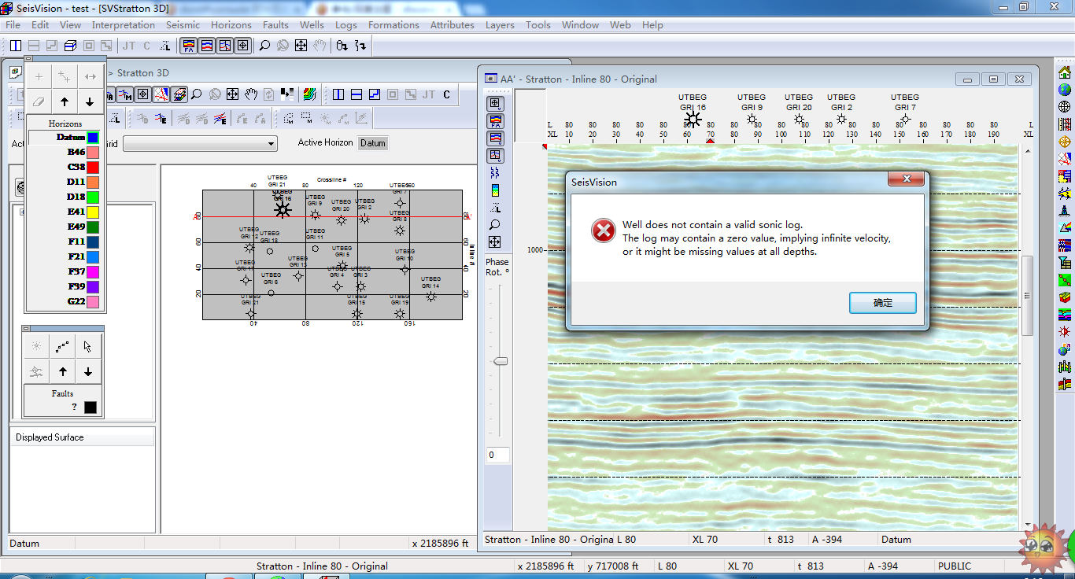
Task: Select the pan hand tool in map toolbar
Action: (251, 94)
